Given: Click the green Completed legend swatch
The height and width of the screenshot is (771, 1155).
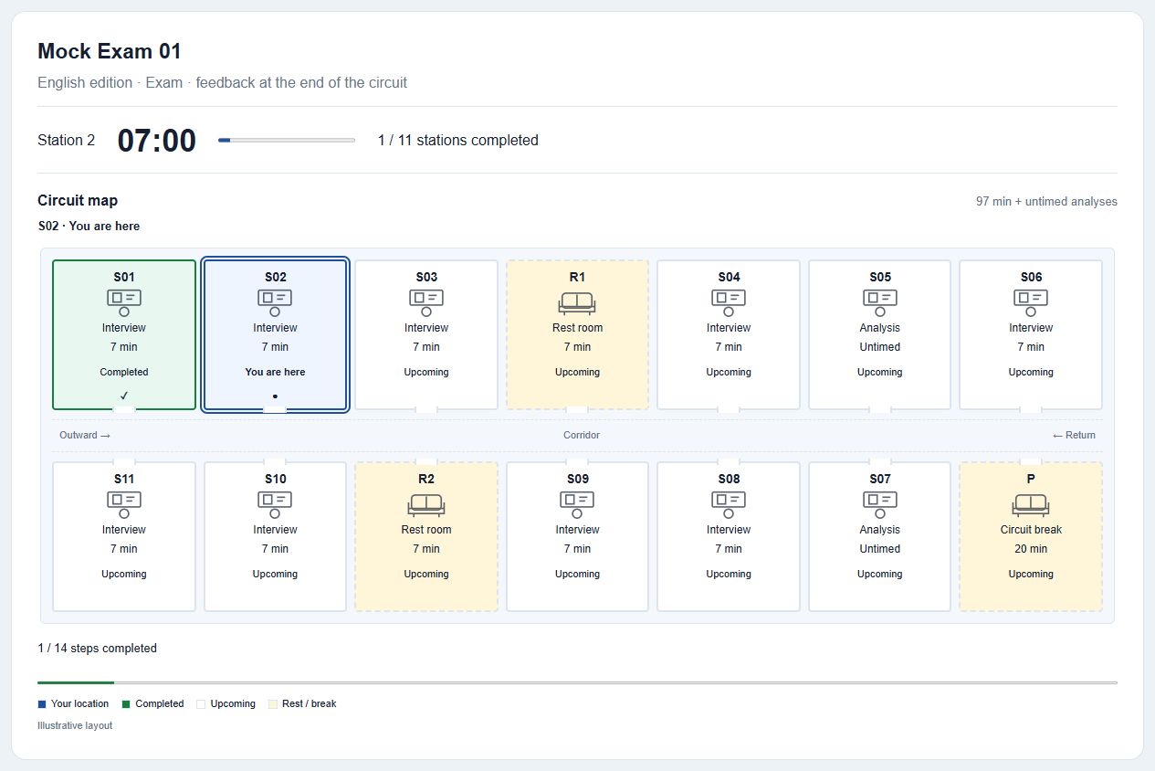Looking at the screenshot, I should pos(126,704).
